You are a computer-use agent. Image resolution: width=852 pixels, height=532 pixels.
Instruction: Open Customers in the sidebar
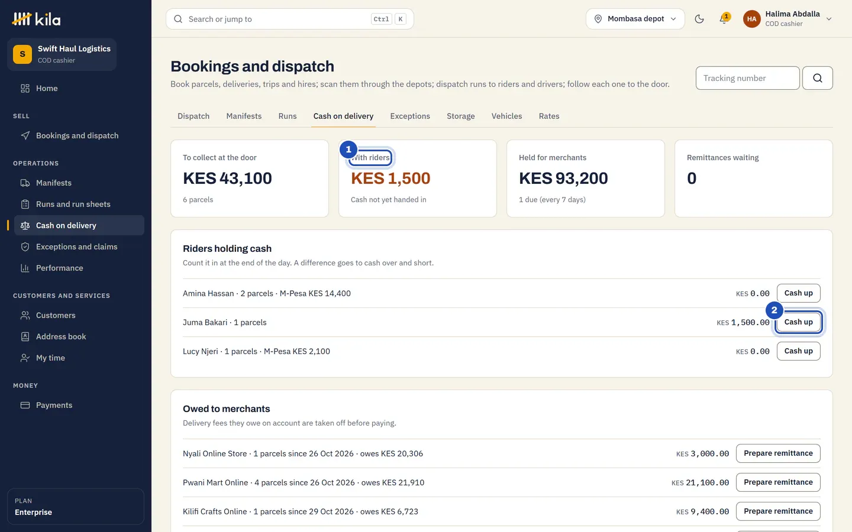[x=79, y=315]
